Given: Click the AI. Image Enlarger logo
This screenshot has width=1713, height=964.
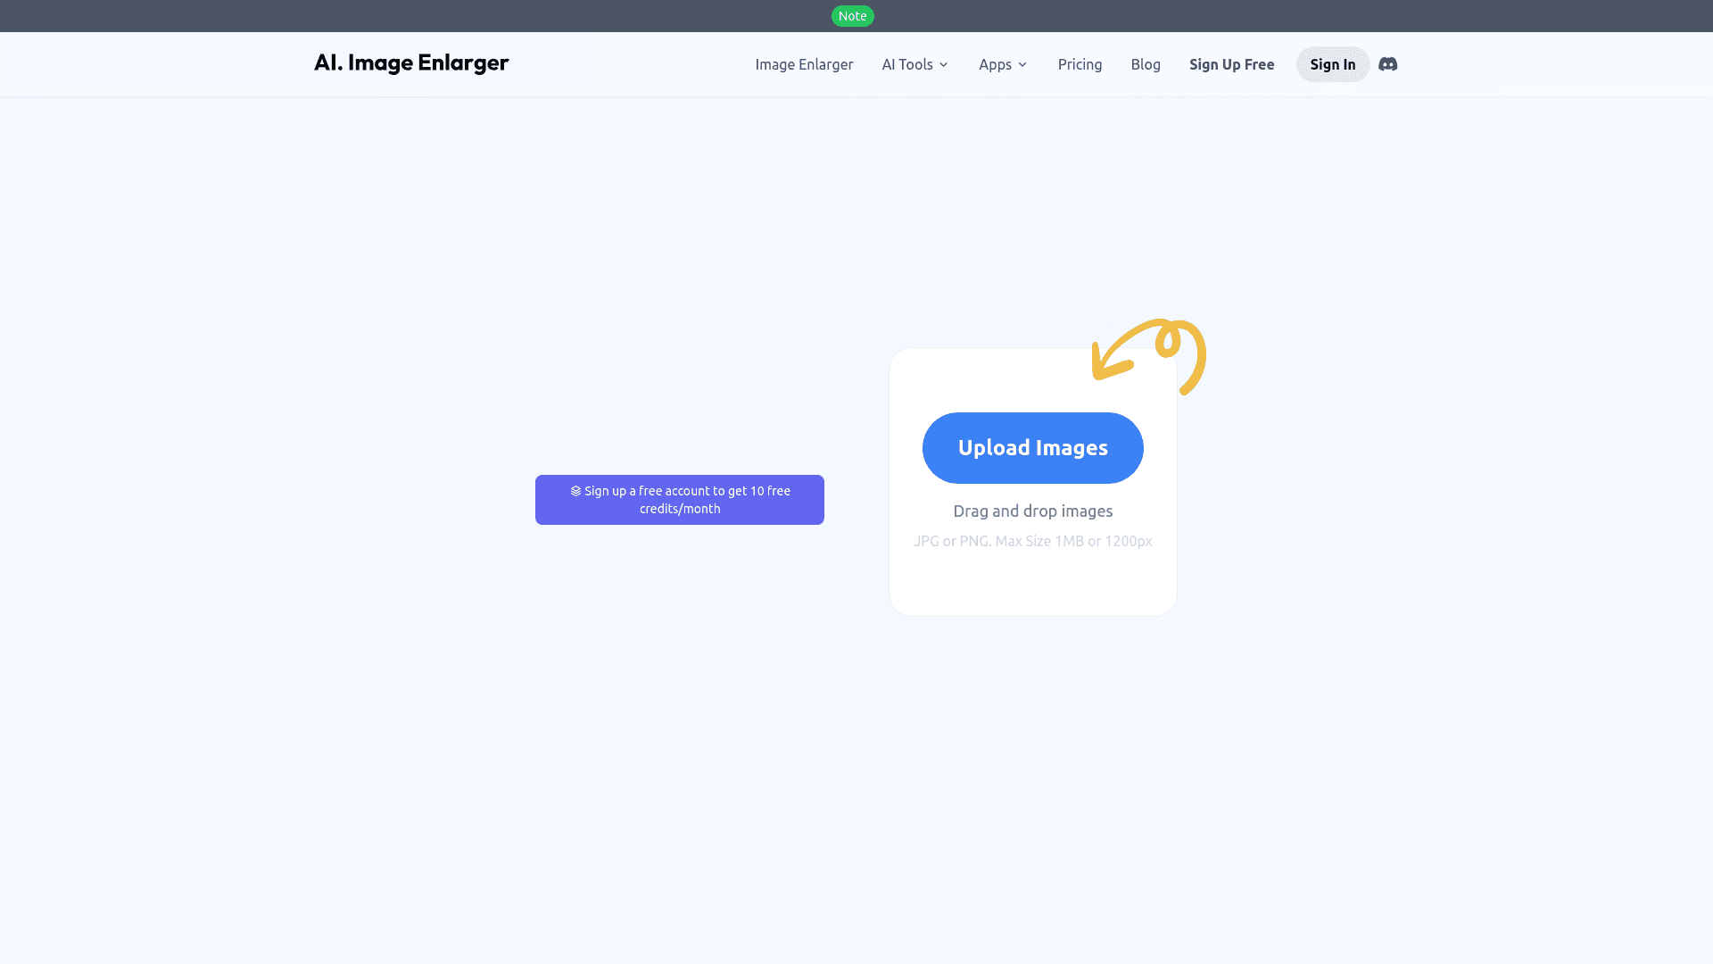Looking at the screenshot, I should pos(410,62).
